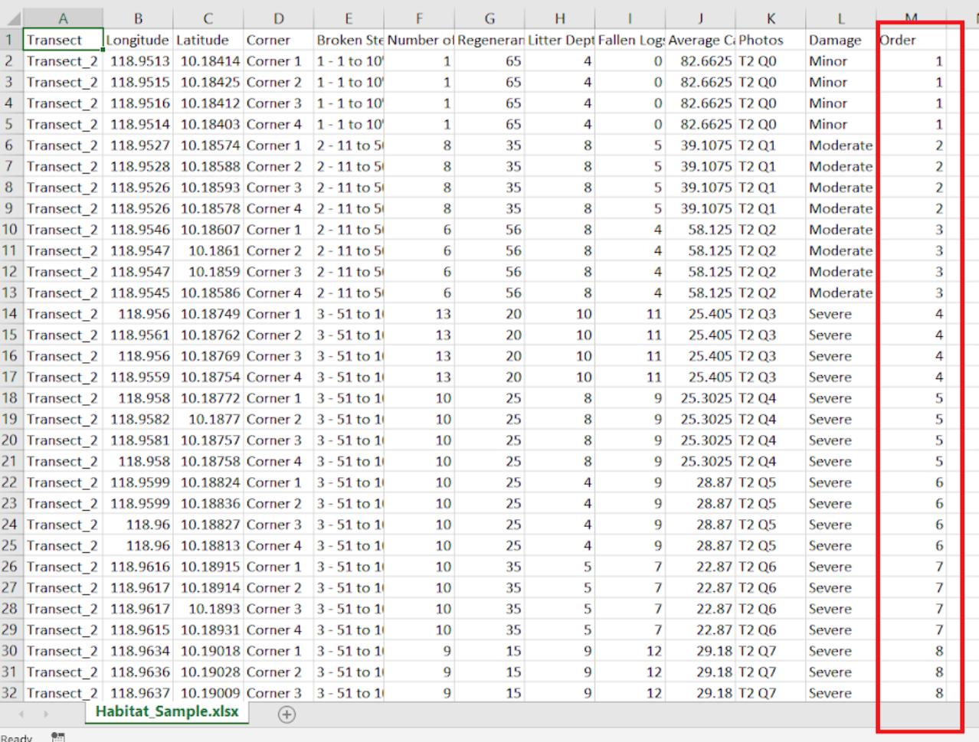Screen dimensions: 979x742
Task: Click the Ready status indicator
Action: (16, 737)
